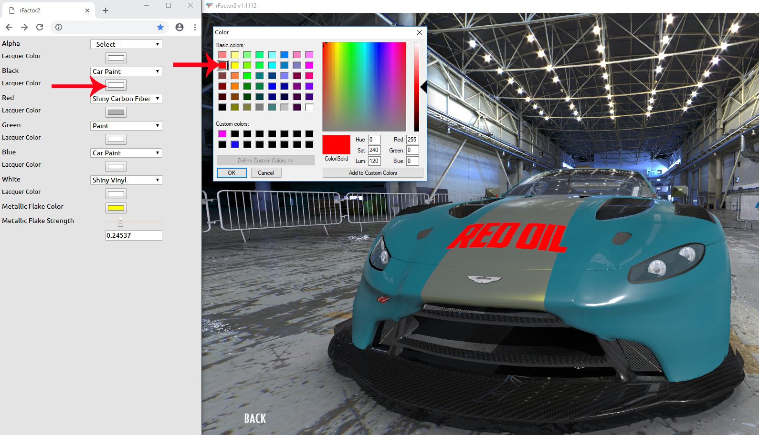Edit the Blue value field in Color dialog
759x435 pixels.
(412, 161)
